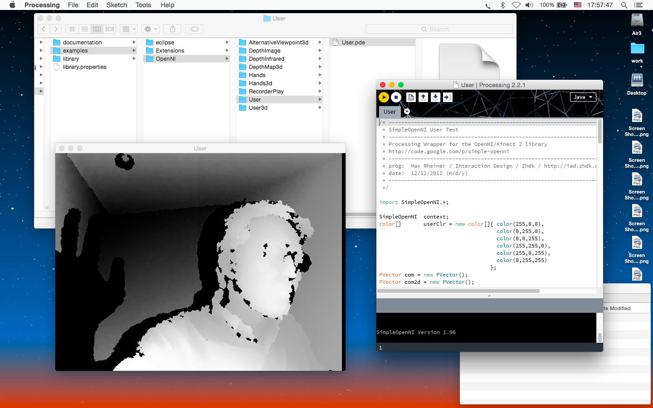Viewport: 653px width, 408px height.
Task: Expand the User3d folder arrow
Action: (x=320, y=108)
